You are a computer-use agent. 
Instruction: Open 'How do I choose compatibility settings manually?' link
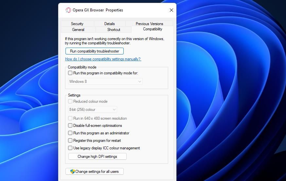click(x=103, y=59)
